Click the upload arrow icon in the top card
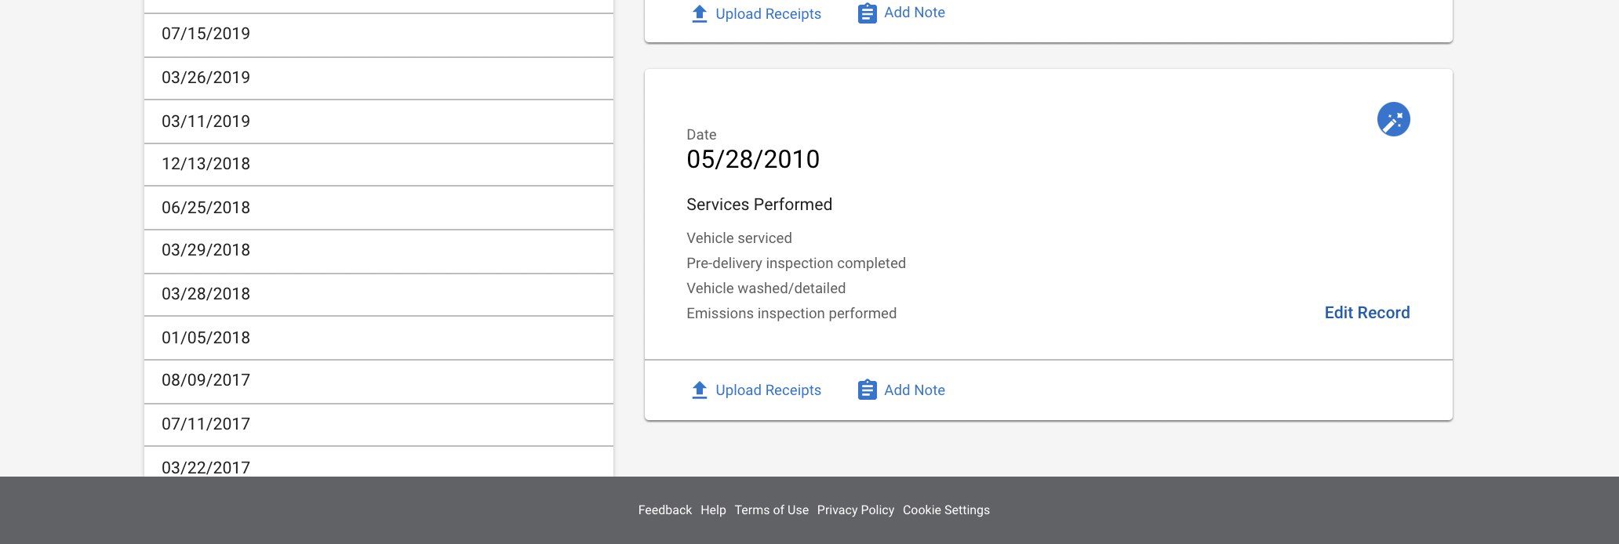The width and height of the screenshot is (1619, 544). [700, 13]
